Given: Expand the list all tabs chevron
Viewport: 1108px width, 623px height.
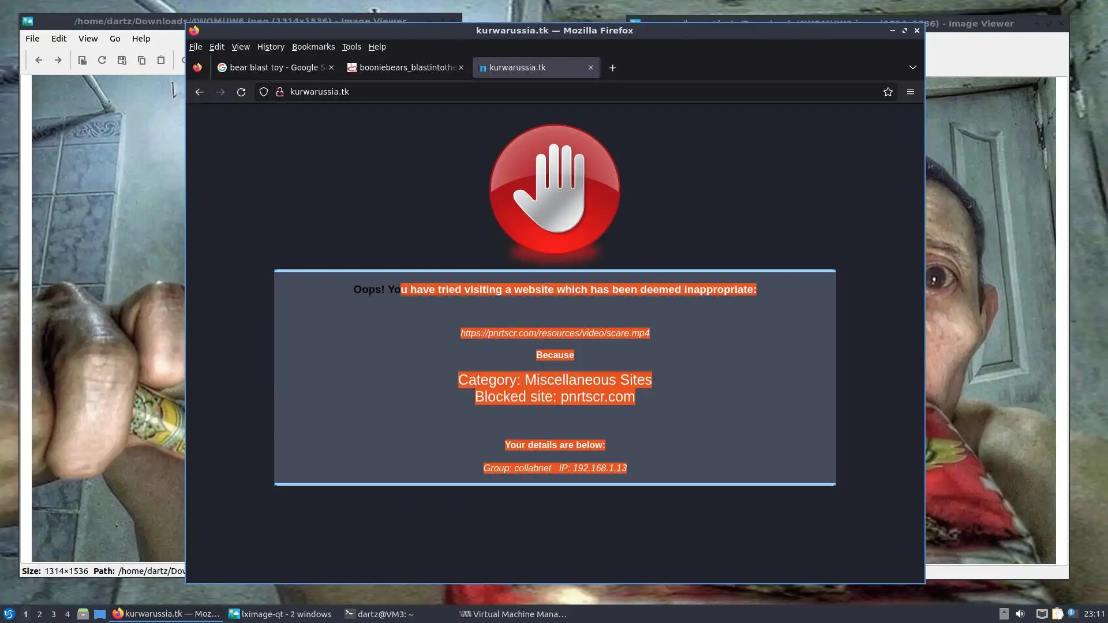Looking at the screenshot, I should [912, 67].
